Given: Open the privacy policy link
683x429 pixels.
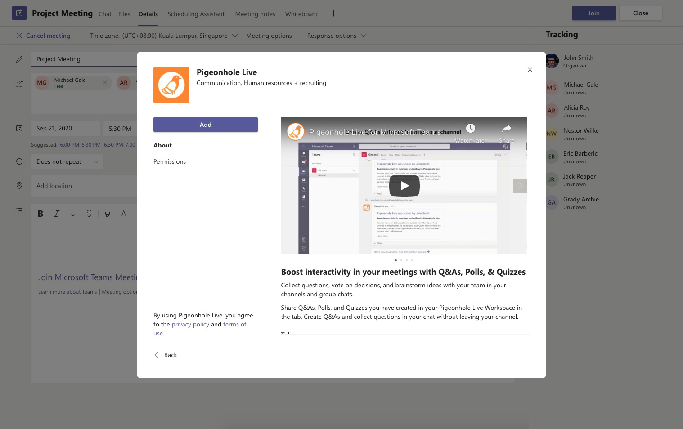Looking at the screenshot, I should [190, 324].
